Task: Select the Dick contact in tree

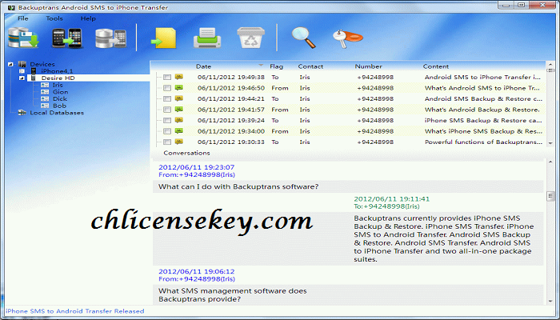Action: [60, 98]
